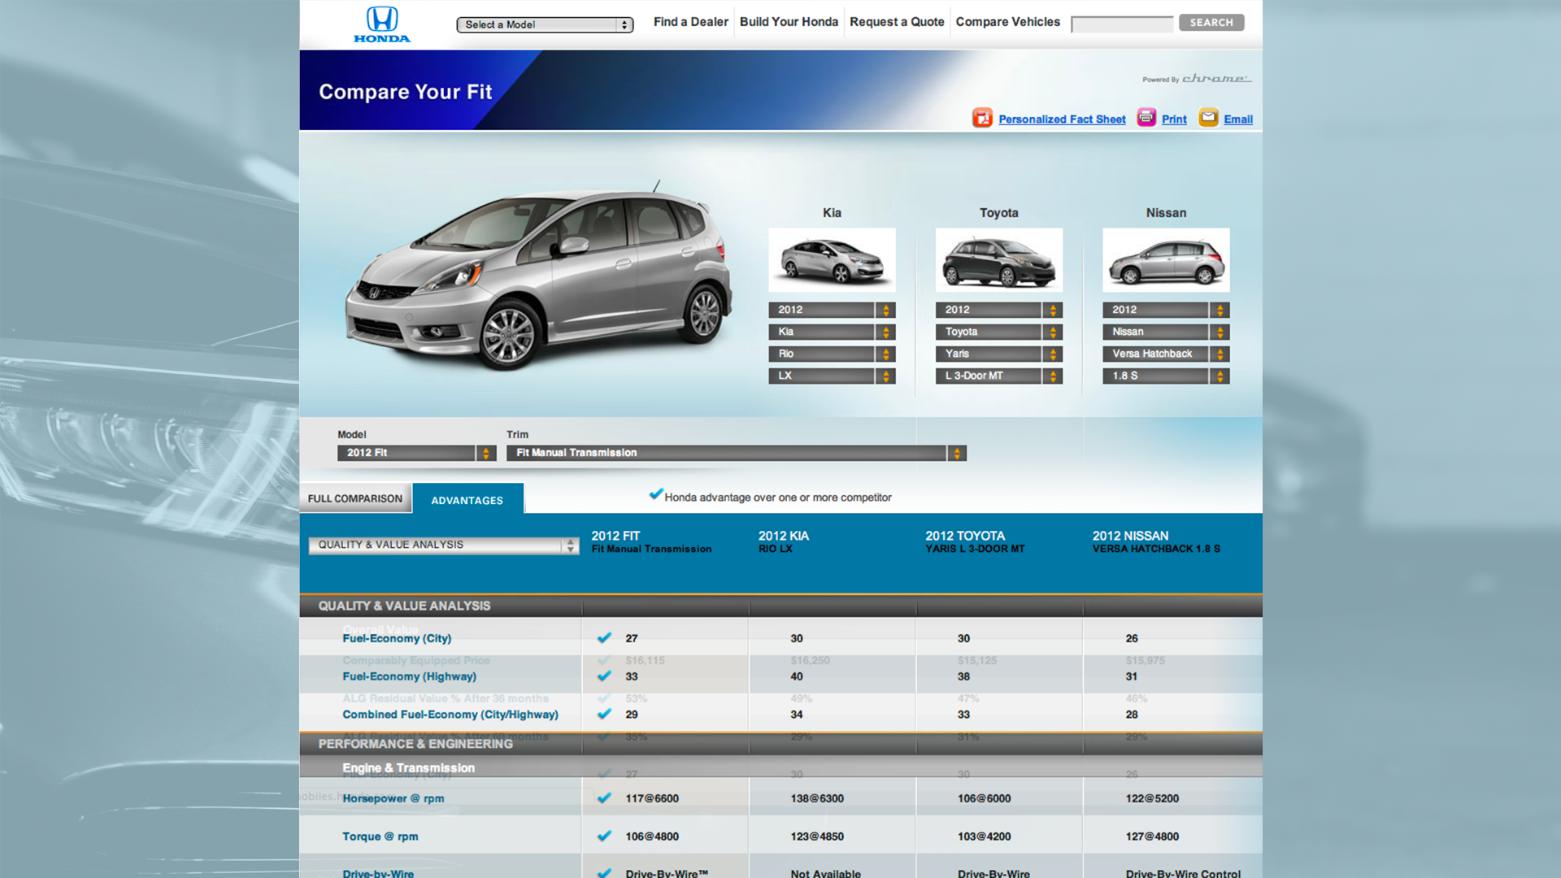Open the Toyota make dropdown

(x=999, y=332)
